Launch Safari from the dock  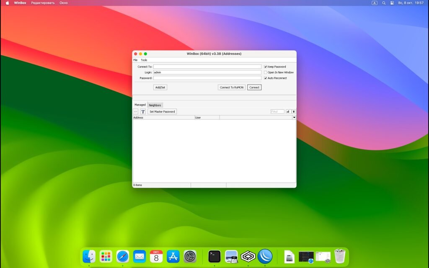point(123,257)
